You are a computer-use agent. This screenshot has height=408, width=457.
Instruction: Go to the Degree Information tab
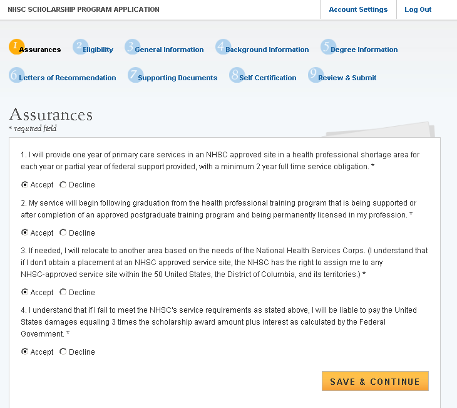(364, 50)
